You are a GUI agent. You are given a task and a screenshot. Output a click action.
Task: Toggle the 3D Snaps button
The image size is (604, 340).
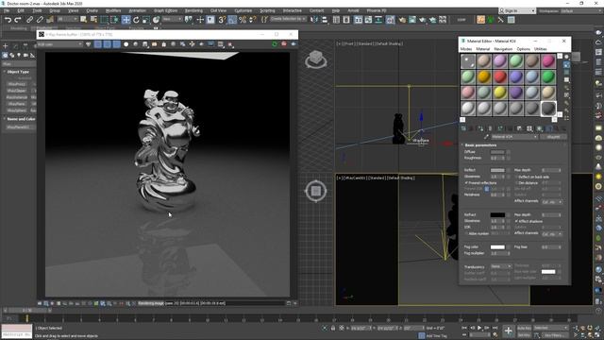click(x=222, y=19)
